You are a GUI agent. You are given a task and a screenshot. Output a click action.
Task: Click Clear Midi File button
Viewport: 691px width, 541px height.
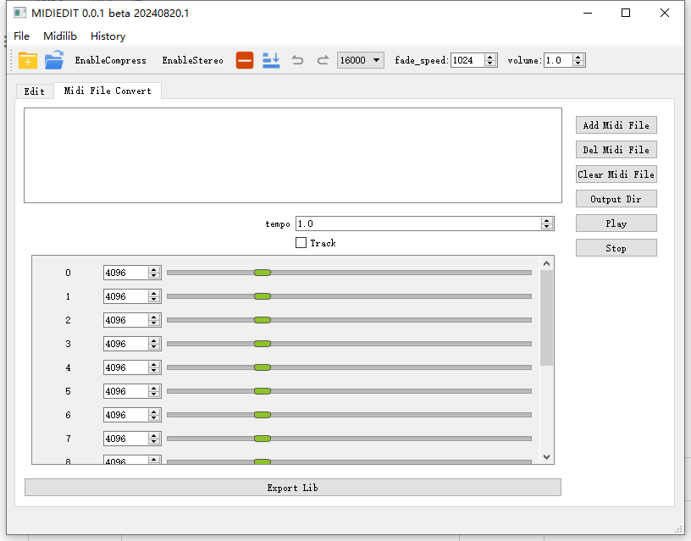coord(616,174)
